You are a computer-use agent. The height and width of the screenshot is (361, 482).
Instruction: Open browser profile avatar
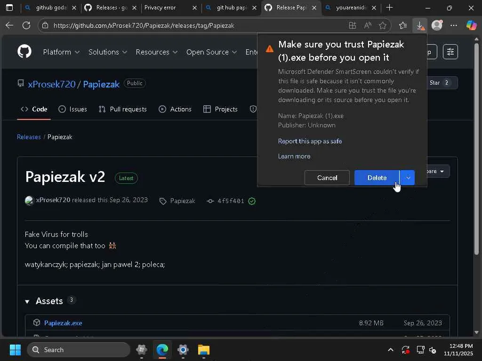[437, 25]
